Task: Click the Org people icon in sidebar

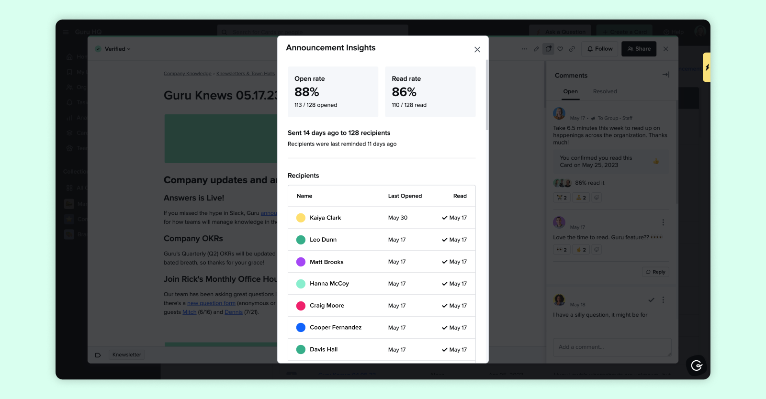Action: [x=69, y=87]
